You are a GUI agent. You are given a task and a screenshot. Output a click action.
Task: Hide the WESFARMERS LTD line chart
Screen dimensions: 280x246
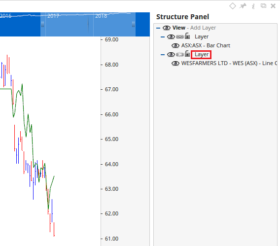[175, 64]
